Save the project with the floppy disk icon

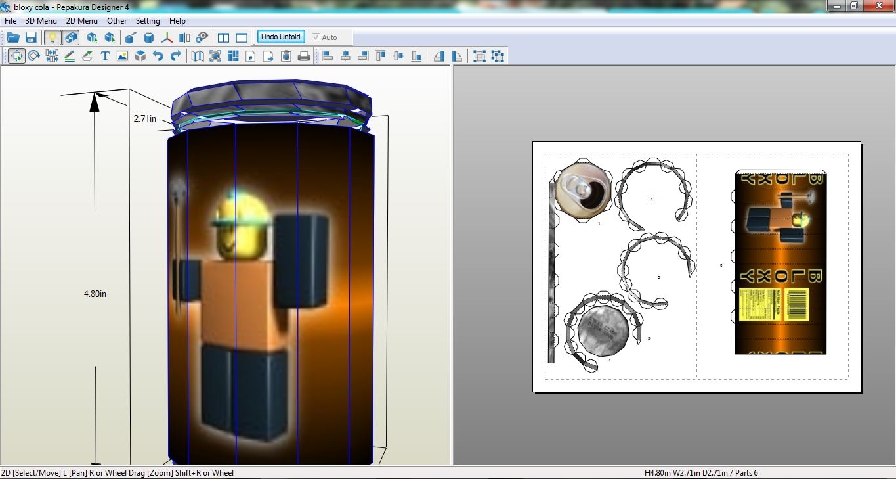31,37
